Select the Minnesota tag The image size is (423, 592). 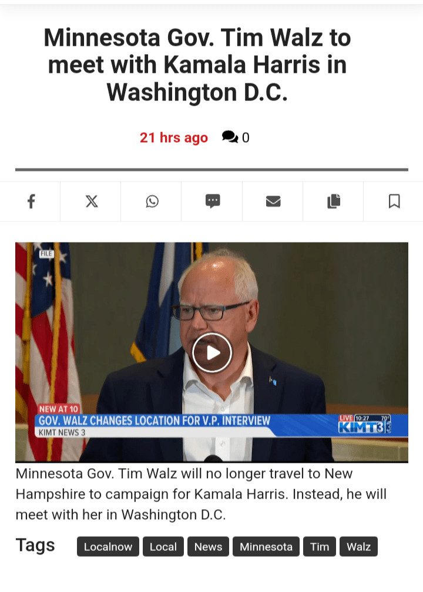click(266, 546)
